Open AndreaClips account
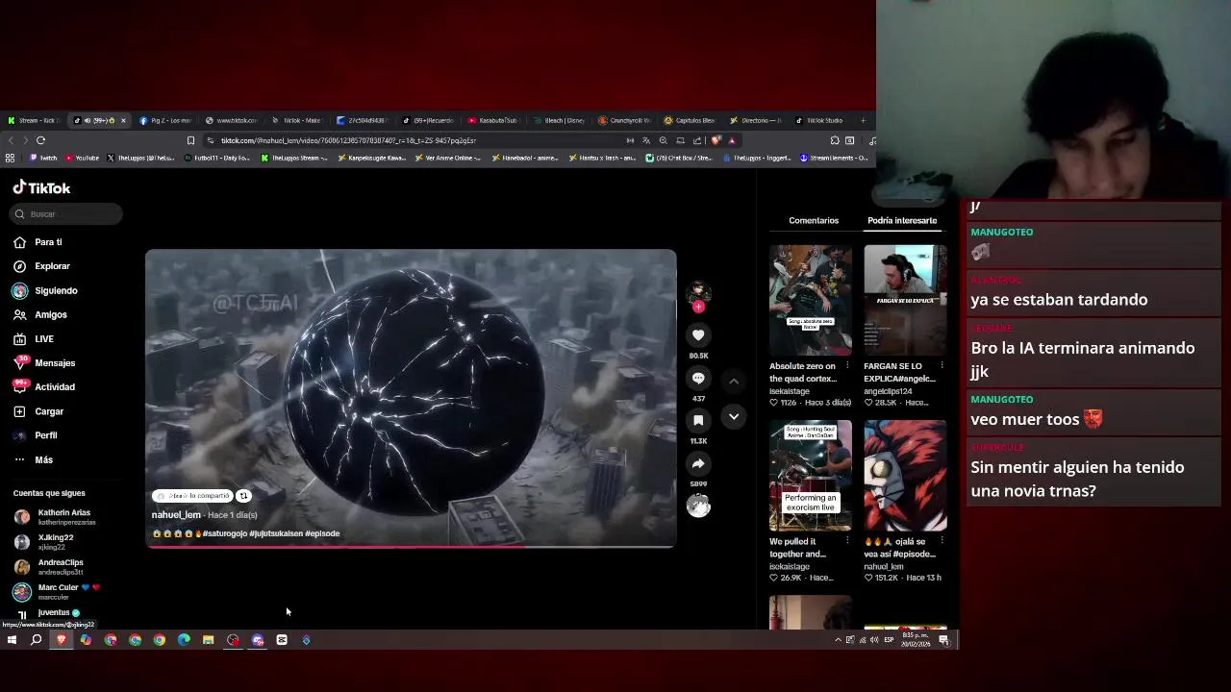This screenshot has height=692, width=1231. pos(50,567)
